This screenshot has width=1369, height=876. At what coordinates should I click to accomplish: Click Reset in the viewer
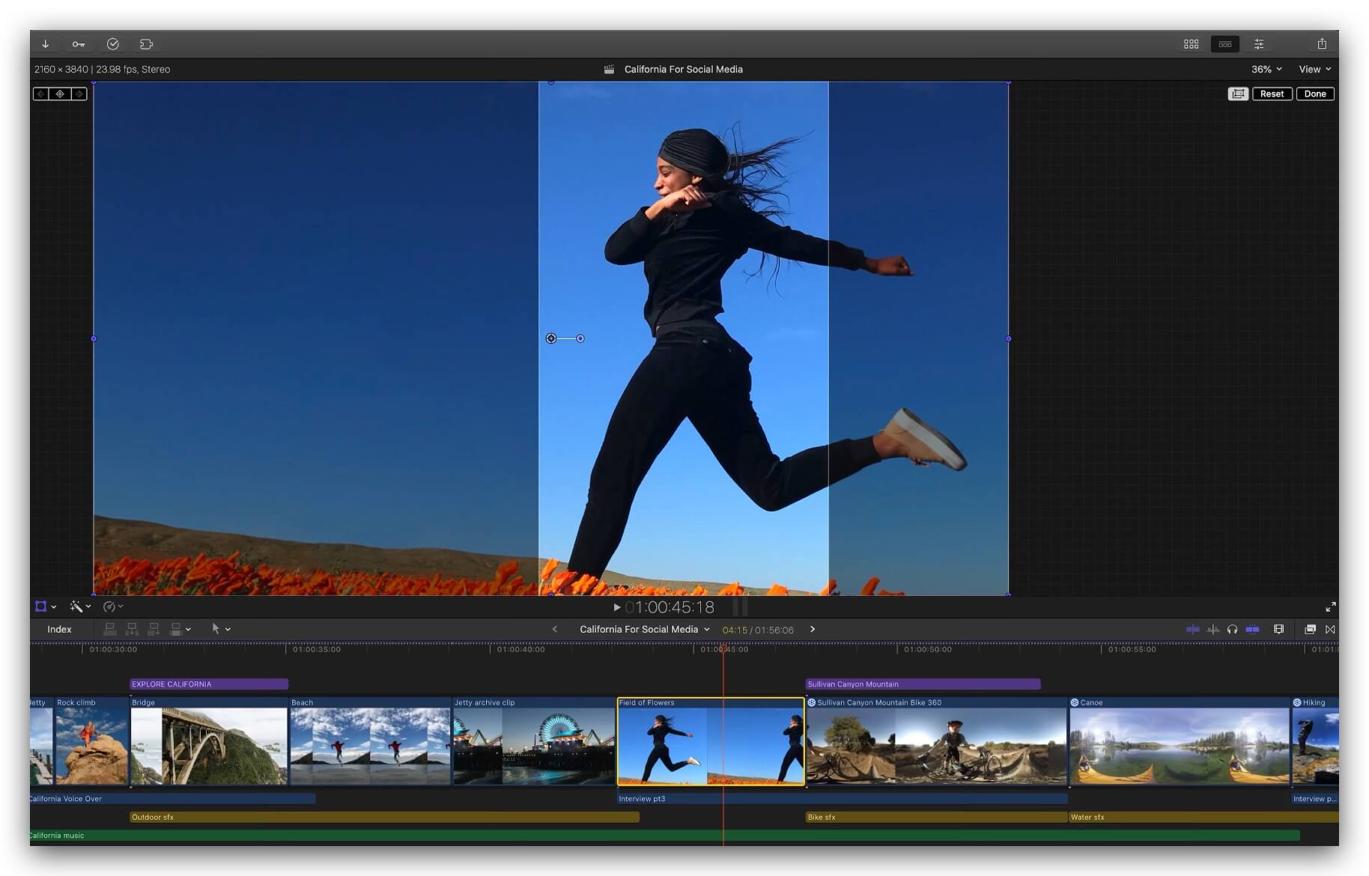point(1272,94)
